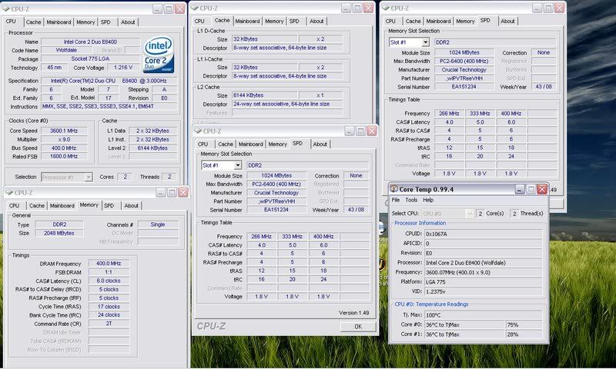Open the About tab in the SPD window behind Core Temp
The height and width of the screenshot is (369, 616).
(507, 22)
